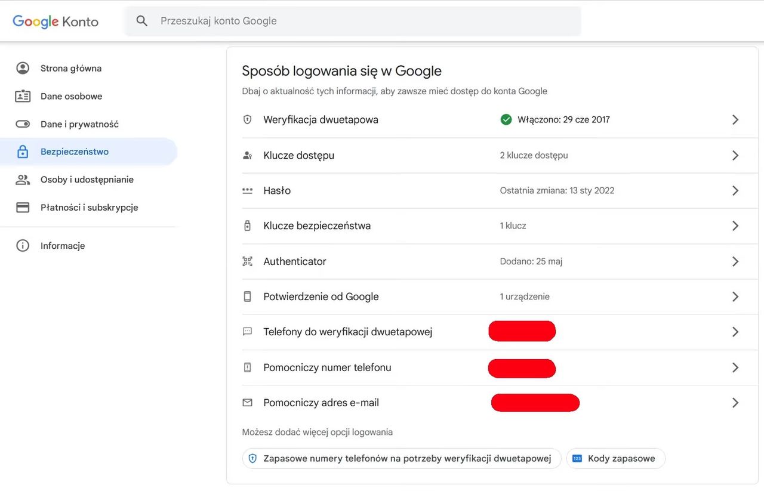Open Osoby i udostępnianie sidebar item
Screen dimensions: 764x491
[x=87, y=180]
